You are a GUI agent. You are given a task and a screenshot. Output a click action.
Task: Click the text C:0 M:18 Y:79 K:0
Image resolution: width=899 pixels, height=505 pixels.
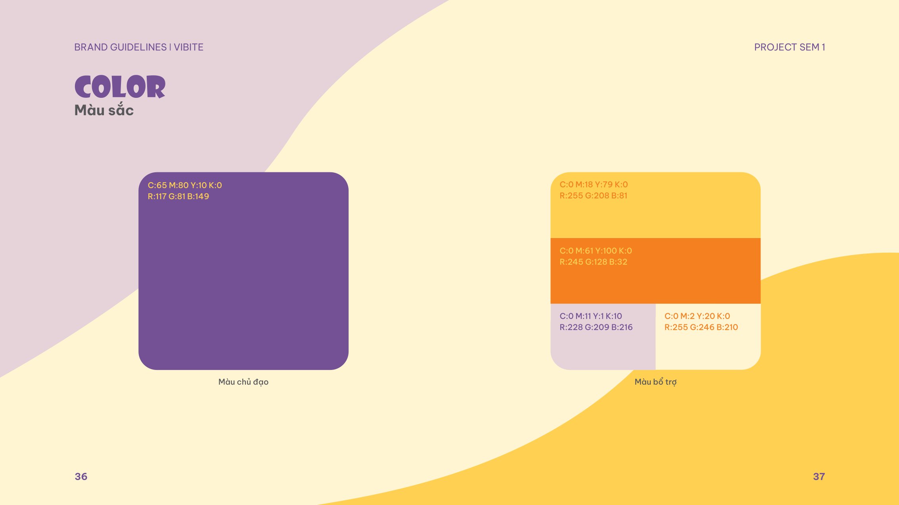(x=594, y=184)
